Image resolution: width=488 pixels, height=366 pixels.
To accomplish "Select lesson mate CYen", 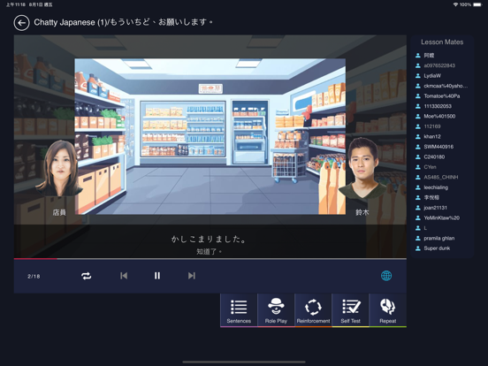I will coord(430,167).
